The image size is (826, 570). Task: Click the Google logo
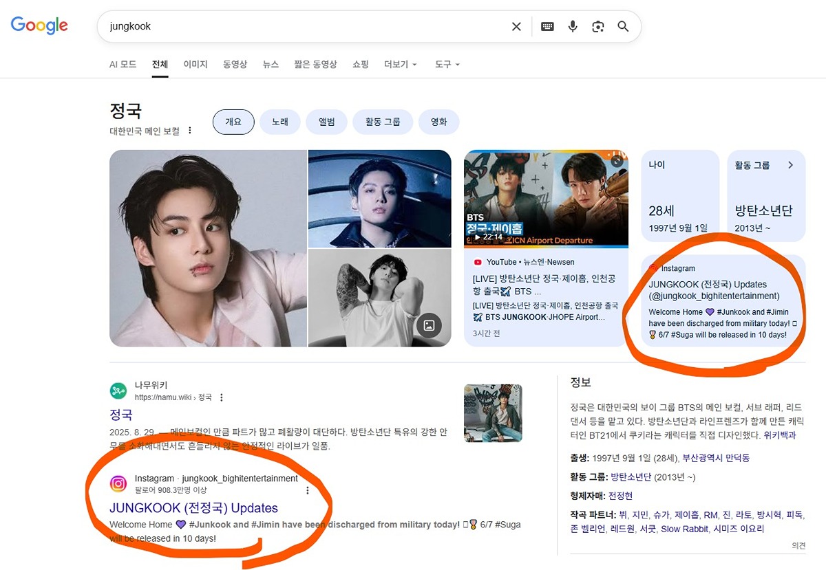(x=39, y=26)
